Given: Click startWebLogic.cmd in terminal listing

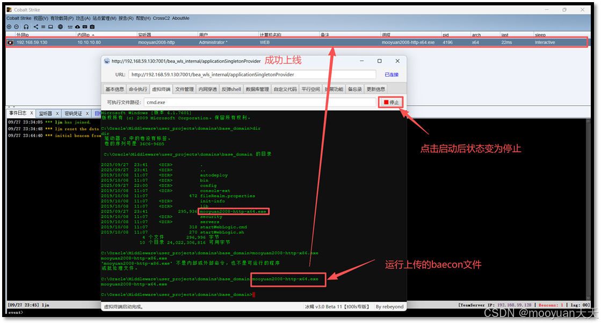Looking at the screenshot, I should point(223,227).
